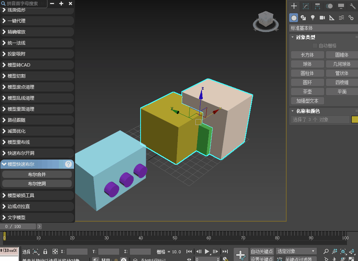Open the object color swatch
The height and width of the screenshot is (261, 358).
[x=355, y=119]
